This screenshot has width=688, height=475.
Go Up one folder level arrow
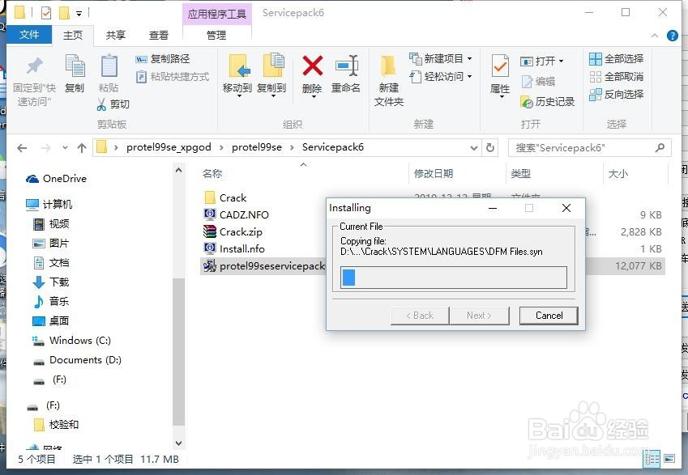point(82,148)
